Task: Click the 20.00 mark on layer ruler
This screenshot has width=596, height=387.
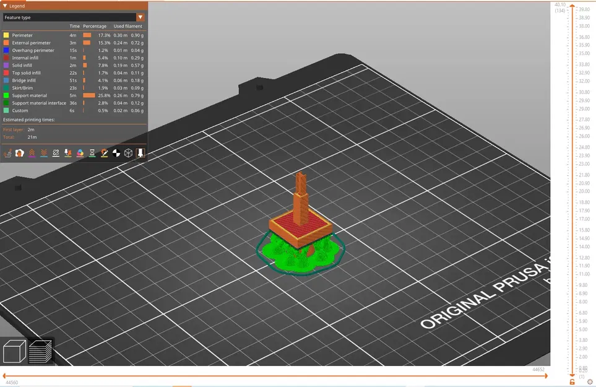Action: tap(584, 191)
